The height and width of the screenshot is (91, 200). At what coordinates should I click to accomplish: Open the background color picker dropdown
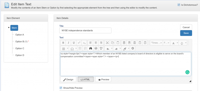click(186, 43)
